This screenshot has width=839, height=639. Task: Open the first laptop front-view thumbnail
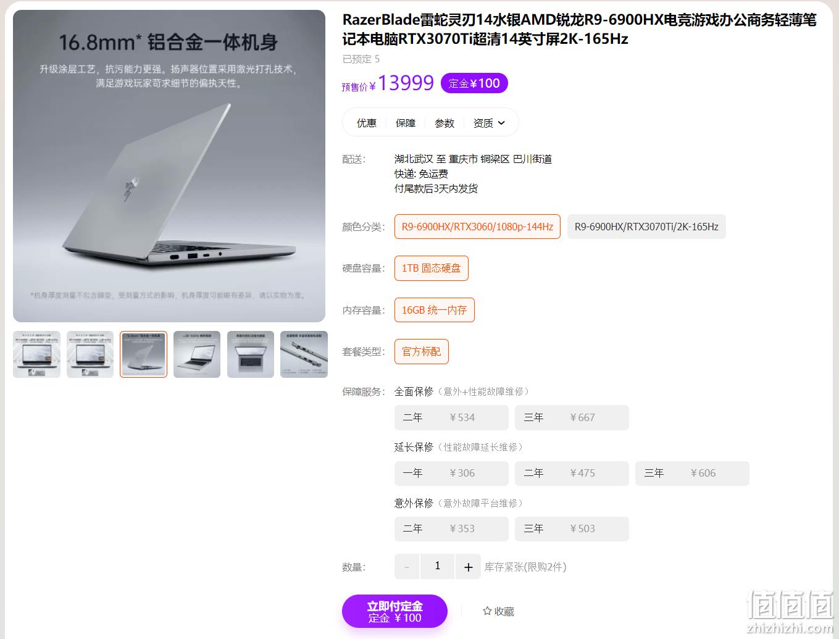pos(36,354)
